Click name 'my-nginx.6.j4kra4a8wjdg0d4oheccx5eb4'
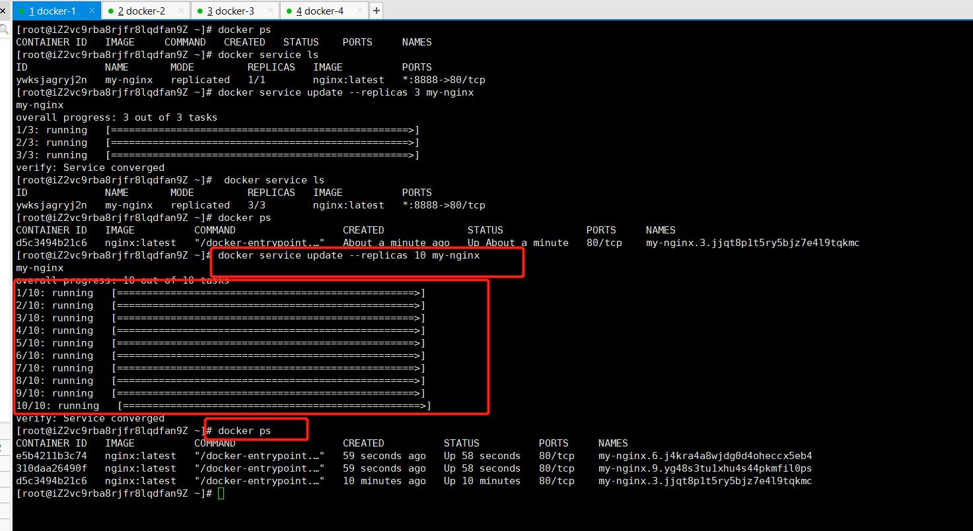Screen dimensions: 973x531 coord(705,456)
